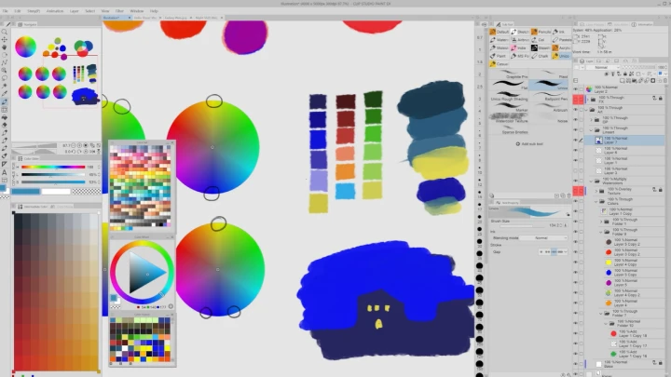
Task: Collapse the Watercolors layer folder
Action: (592, 181)
